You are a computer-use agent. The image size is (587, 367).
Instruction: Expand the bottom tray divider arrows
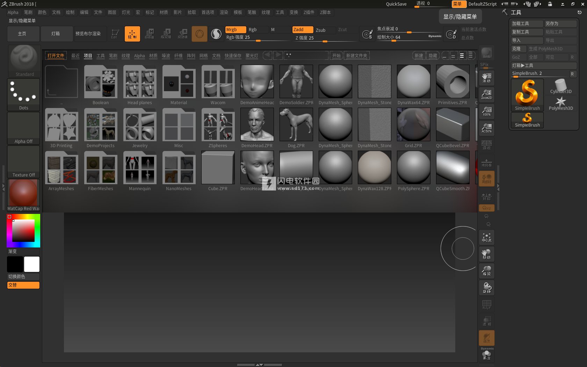point(259,365)
